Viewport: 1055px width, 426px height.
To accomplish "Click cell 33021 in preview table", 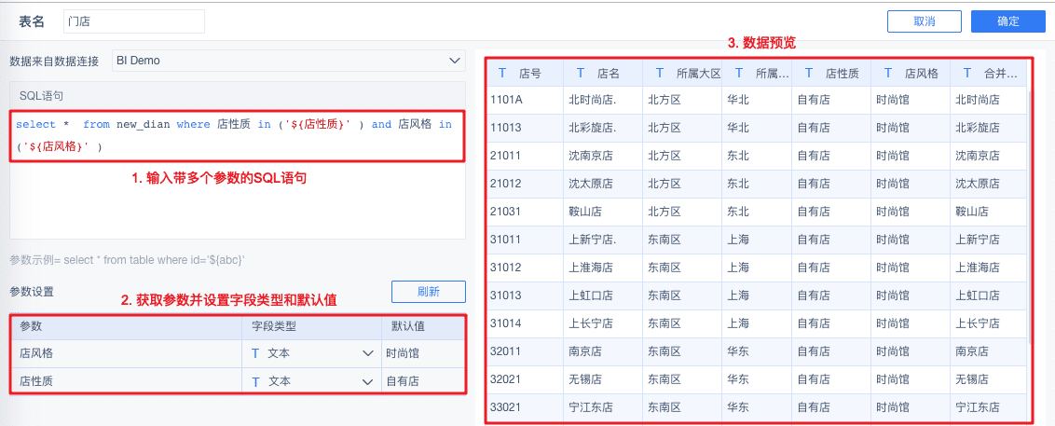I will coord(524,407).
